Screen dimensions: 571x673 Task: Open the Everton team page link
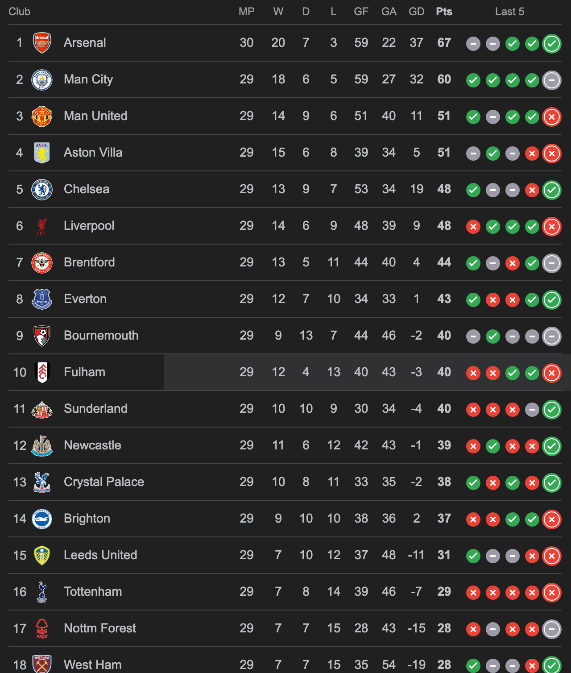click(x=85, y=299)
